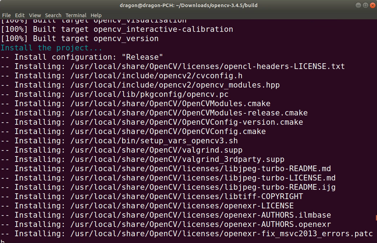Viewport: 377px width, 243px height.
Task: Open the Edit menu
Action: tap(20, 15)
